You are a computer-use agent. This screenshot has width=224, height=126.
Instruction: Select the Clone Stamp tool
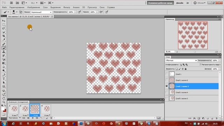coord(4,52)
